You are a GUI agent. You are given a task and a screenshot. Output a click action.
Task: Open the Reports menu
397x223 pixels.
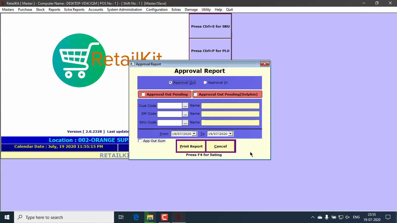(x=54, y=10)
